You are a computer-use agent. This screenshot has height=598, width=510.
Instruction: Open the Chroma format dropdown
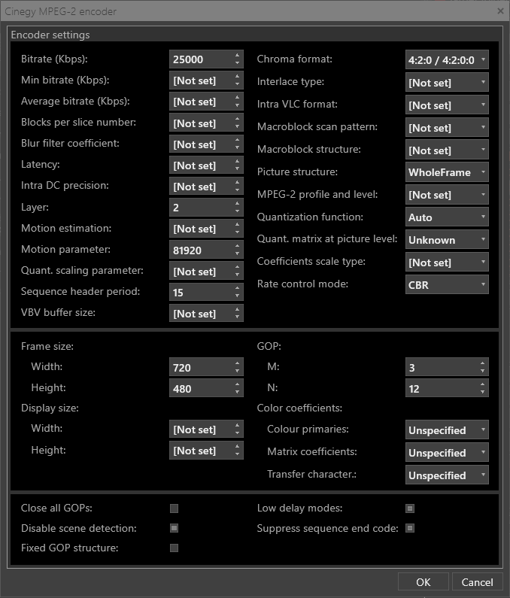(x=447, y=60)
